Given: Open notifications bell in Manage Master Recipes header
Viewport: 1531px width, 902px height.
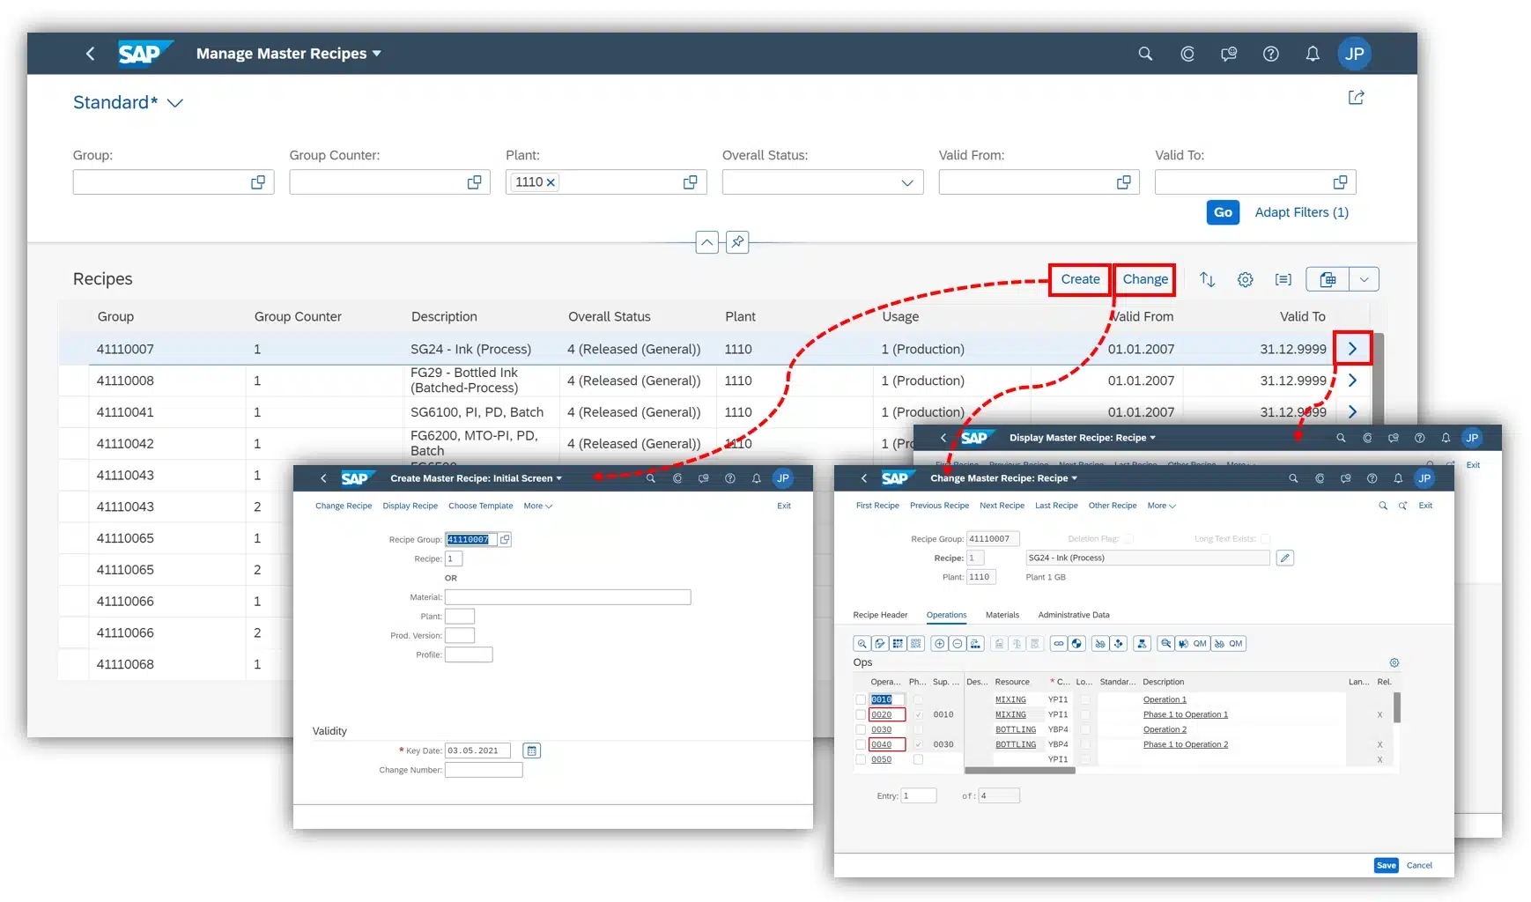Looking at the screenshot, I should [1313, 54].
